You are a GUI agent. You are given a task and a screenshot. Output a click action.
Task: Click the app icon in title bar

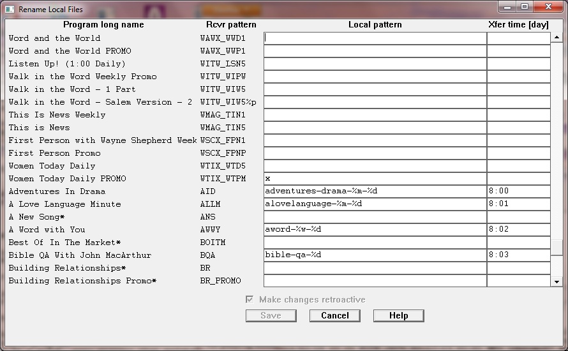pyautogui.click(x=10, y=10)
